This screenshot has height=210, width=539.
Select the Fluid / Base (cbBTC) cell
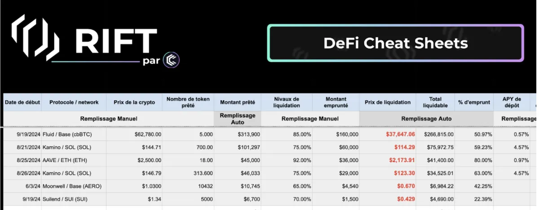point(74,134)
